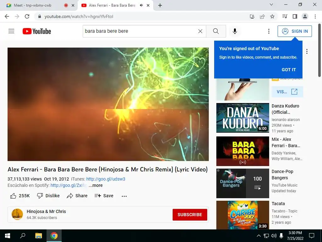Image resolution: width=322 pixels, height=242 pixels.
Task: Click the magnifier search button
Action: tap(216, 31)
